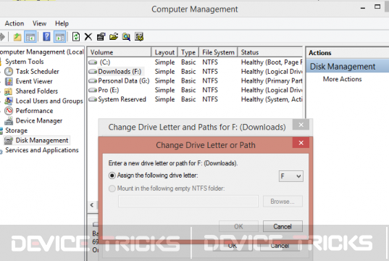This screenshot has height=261, width=389.
Task: Select Assign the following drive letter radio
Action: coord(112,175)
